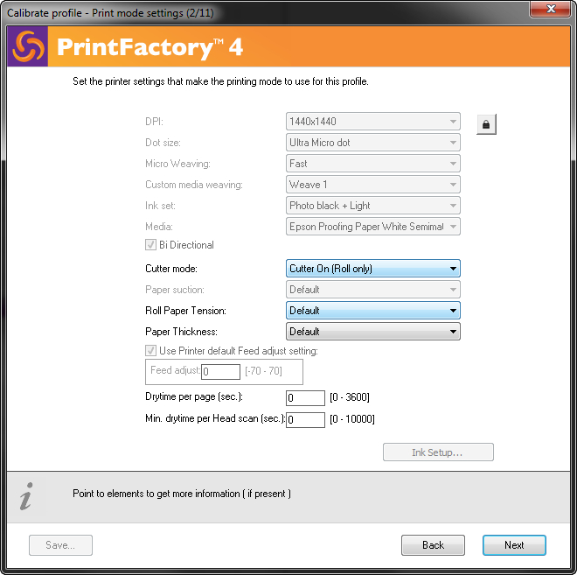Screen dimensions: 577x575
Task: Click the PrintFactory swirl logo
Action: point(28,46)
